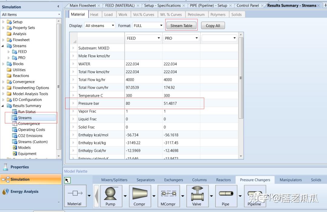Open the Display All streams dropdown
Image resolution: width=327 pixels, height=212 pixels.
coord(100,26)
